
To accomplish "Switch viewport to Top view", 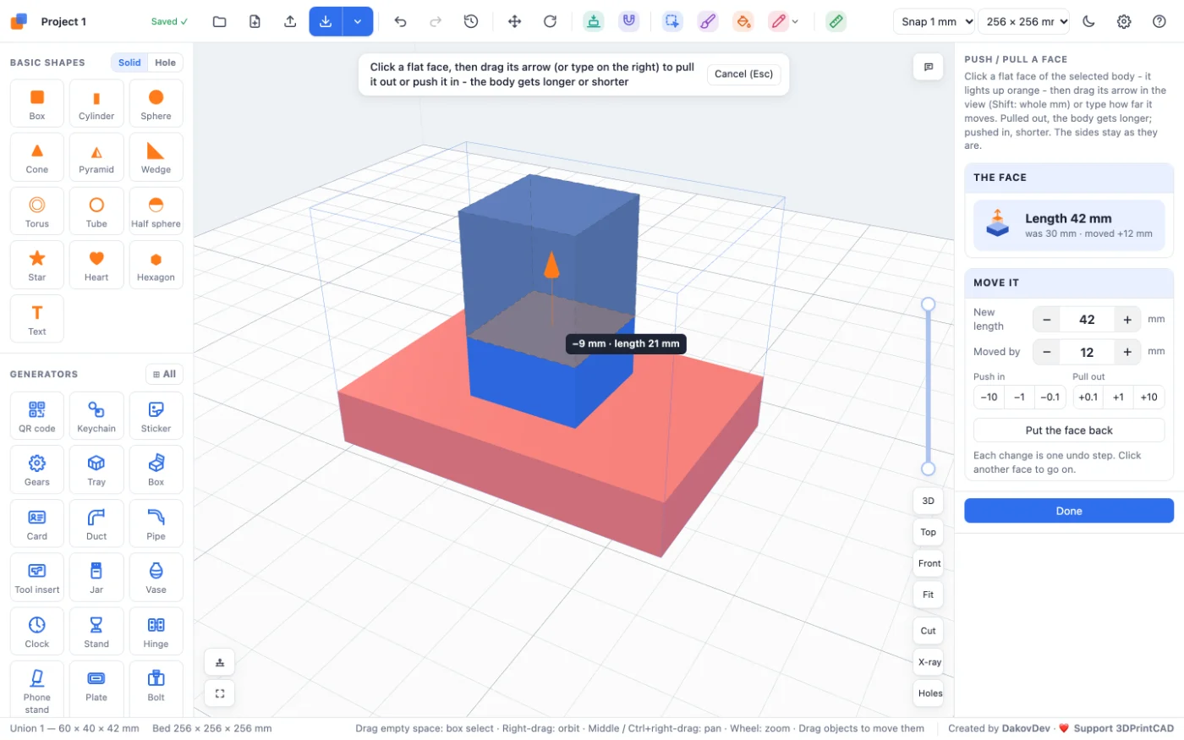I will tap(929, 532).
